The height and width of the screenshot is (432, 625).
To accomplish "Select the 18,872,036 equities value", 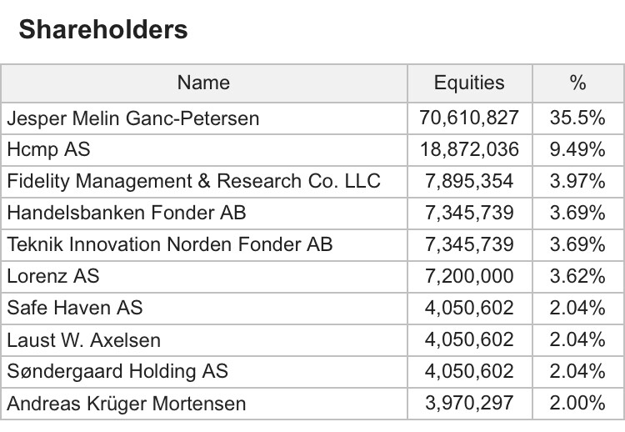I will pyautogui.click(x=469, y=150).
